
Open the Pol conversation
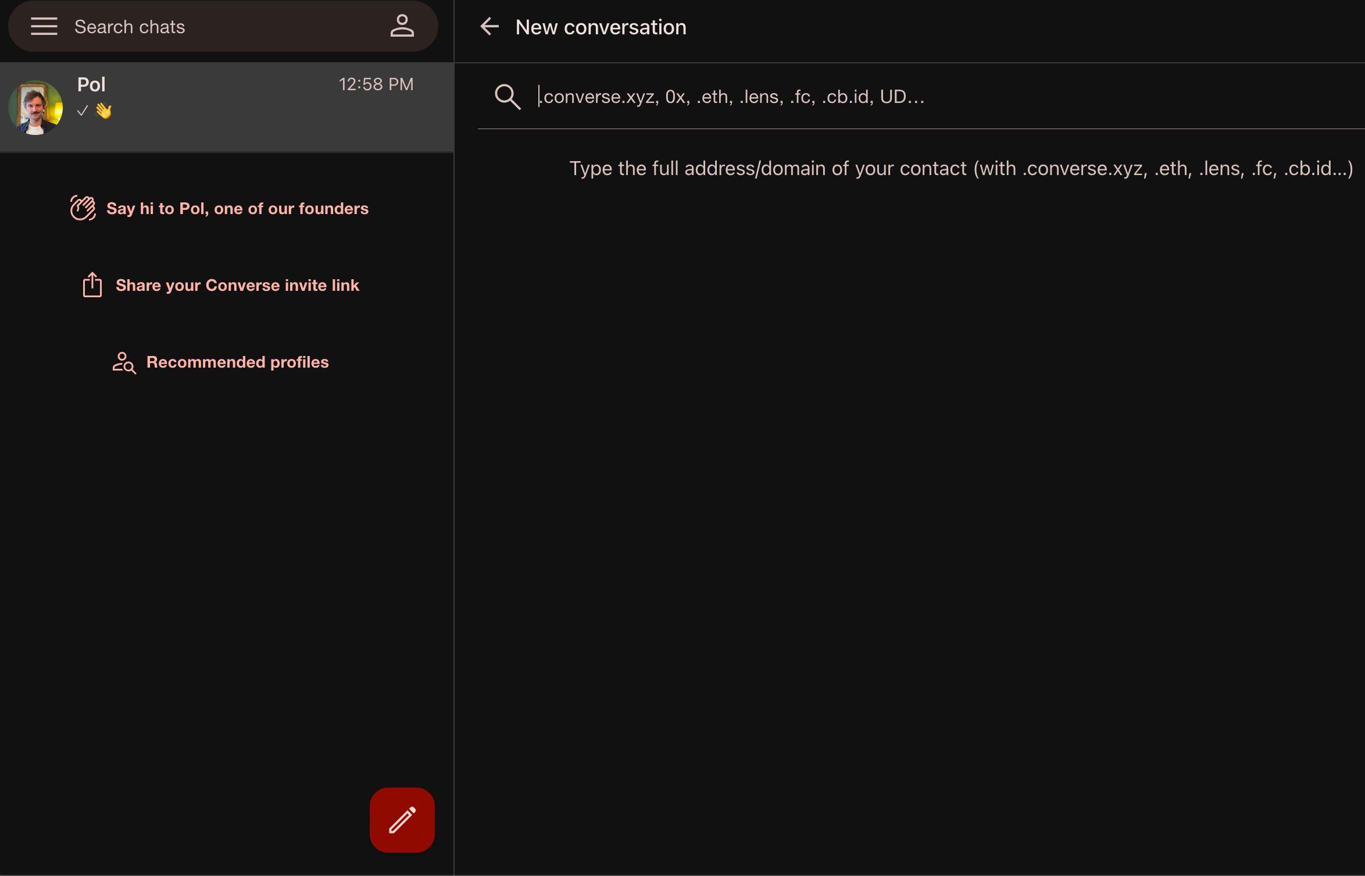point(227,108)
